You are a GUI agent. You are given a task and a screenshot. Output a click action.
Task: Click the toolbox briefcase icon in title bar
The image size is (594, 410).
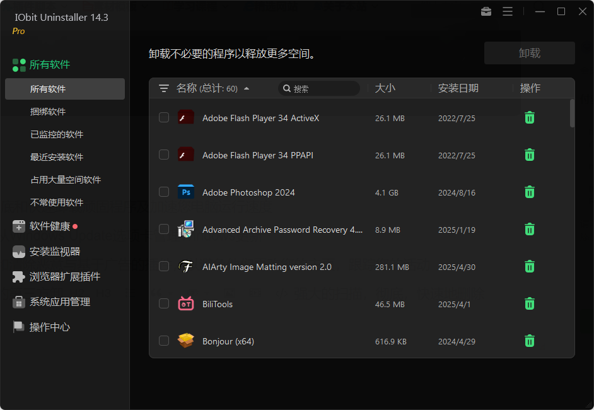click(486, 11)
